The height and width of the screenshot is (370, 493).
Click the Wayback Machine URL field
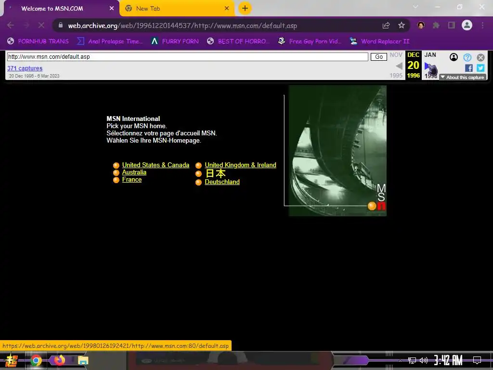187,57
